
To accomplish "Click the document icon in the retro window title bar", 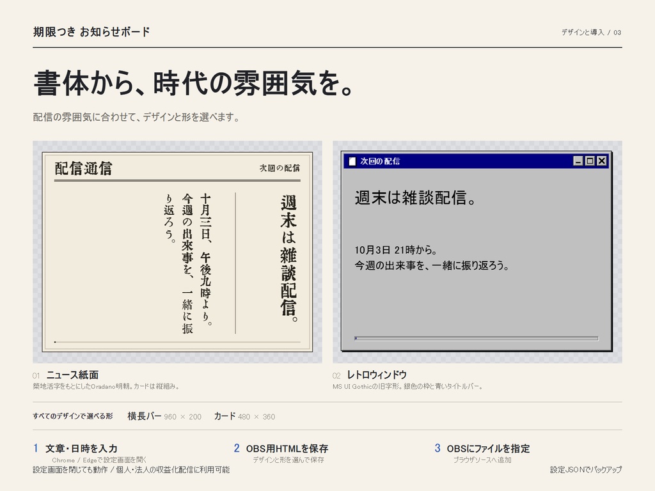I will coord(352,161).
